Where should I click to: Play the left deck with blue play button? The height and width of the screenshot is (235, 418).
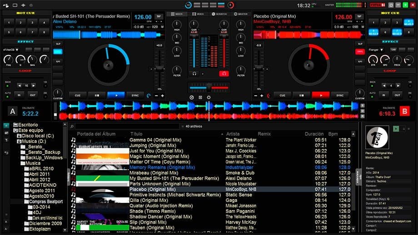click(116, 95)
